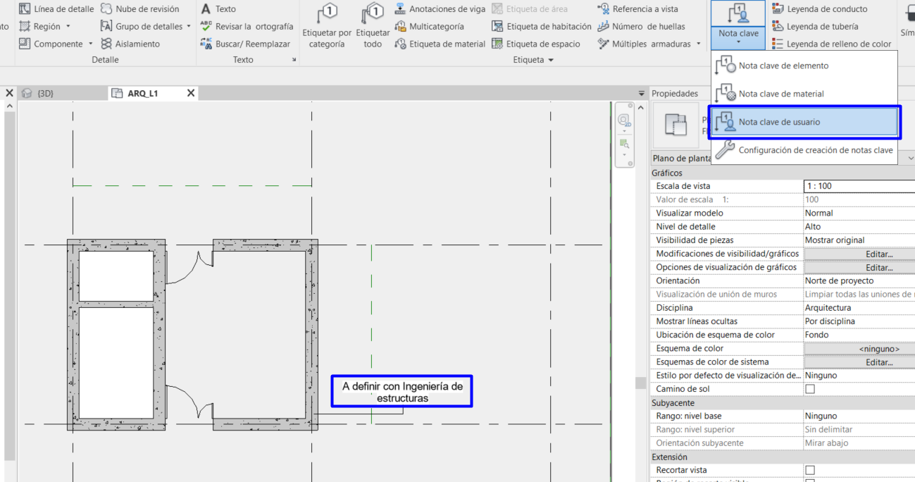Choose the Componente tool
The height and width of the screenshot is (482, 915).
50,44
